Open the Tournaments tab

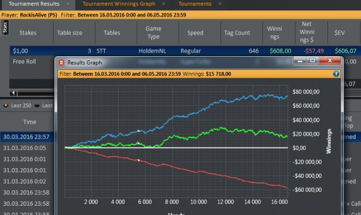[195, 4]
